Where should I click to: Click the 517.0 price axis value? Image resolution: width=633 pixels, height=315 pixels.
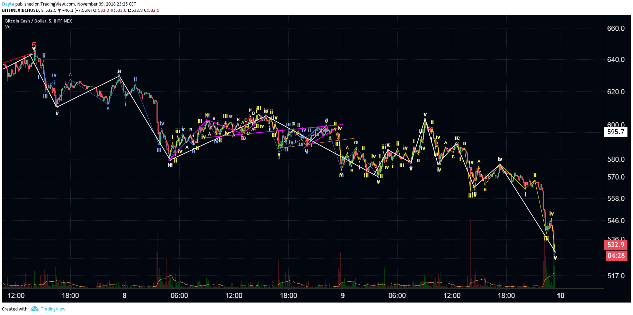616,276
